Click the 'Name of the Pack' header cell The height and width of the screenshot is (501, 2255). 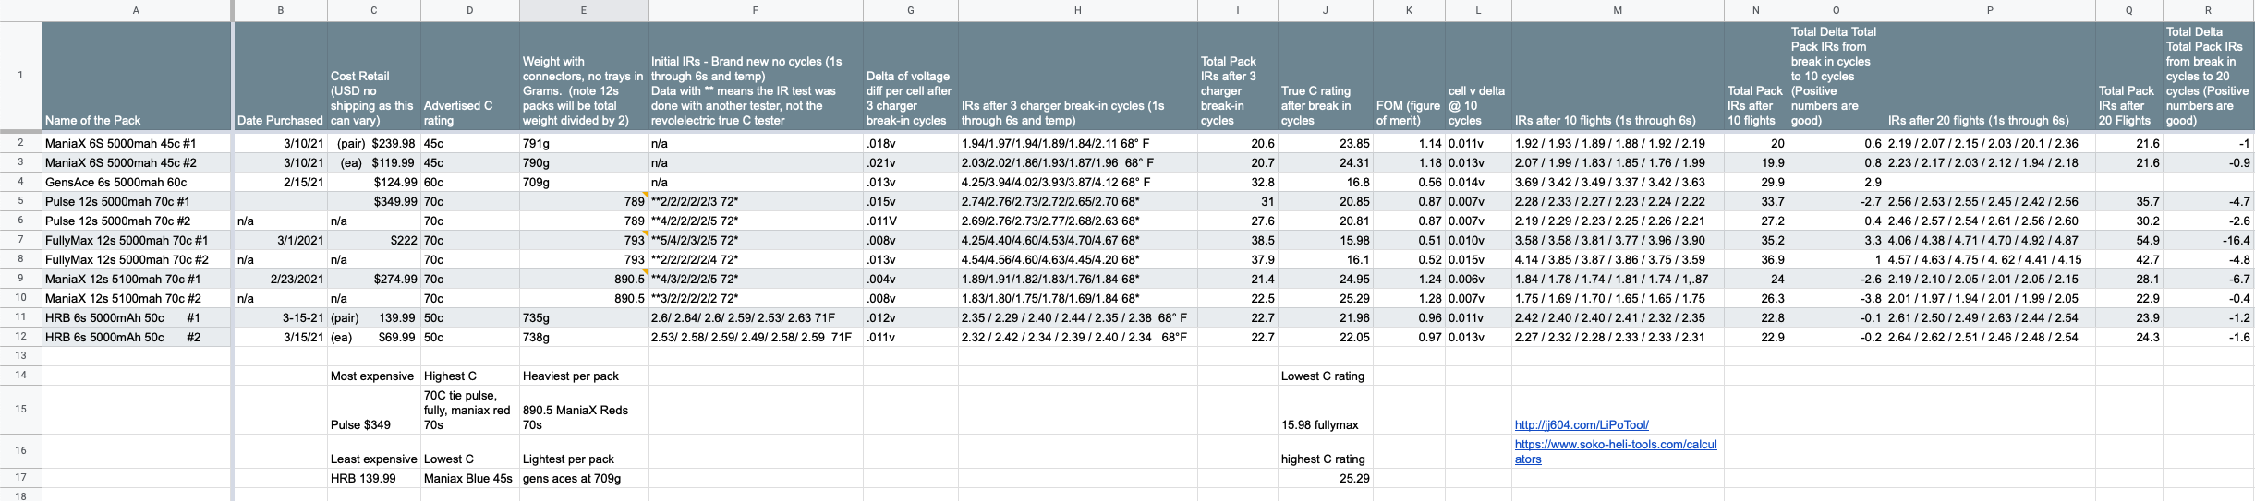137,76
